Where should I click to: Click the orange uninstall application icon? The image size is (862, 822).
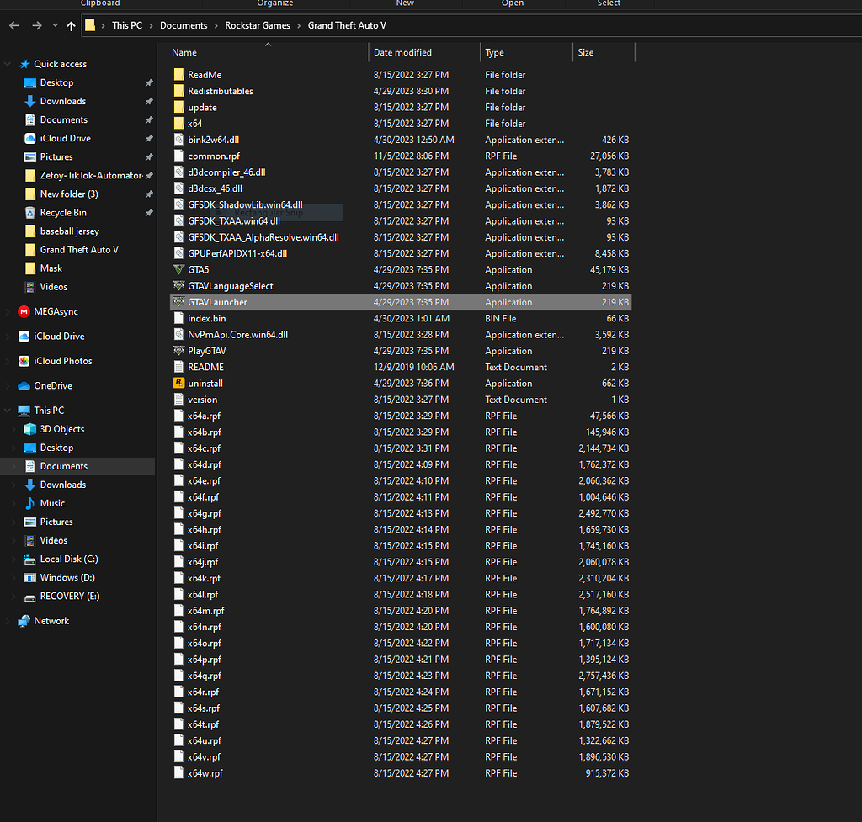(179, 383)
